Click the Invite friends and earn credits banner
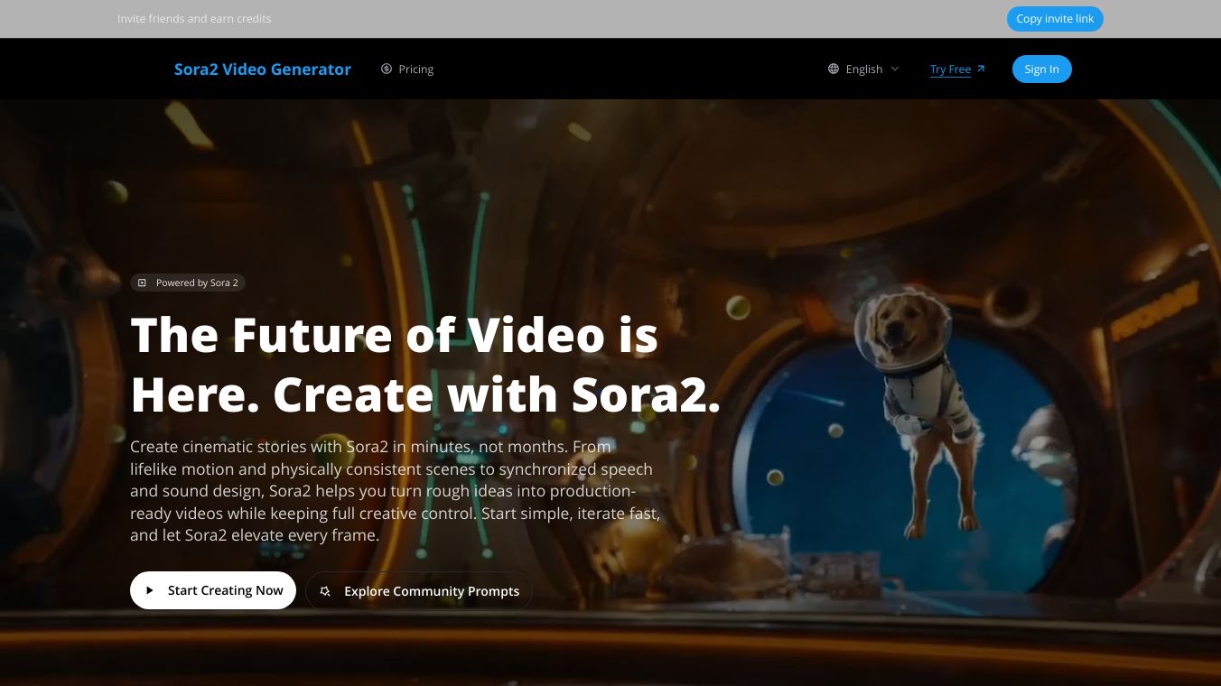This screenshot has width=1221, height=686. point(193,18)
